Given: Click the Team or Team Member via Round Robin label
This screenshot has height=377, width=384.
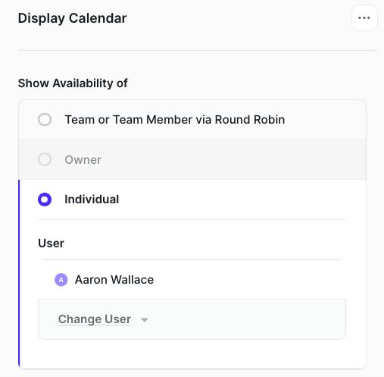Looking at the screenshot, I should pyautogui.click(x=175, y=119).
